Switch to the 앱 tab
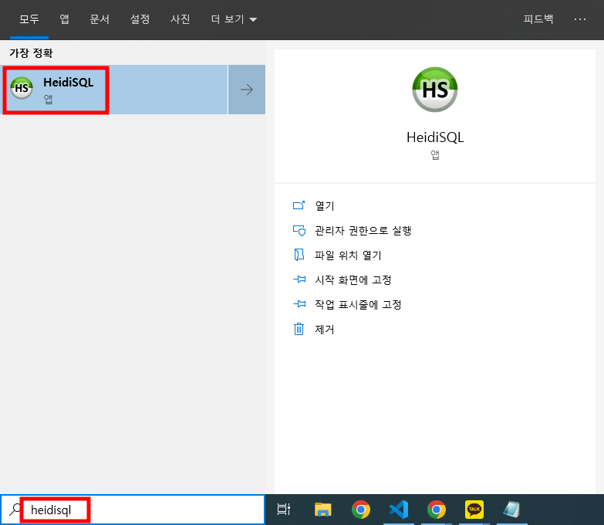This screenshot has height=525, width=604. click(x=64, y=19)
